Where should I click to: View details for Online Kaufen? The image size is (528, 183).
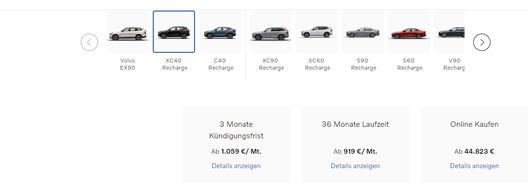pos(475,166)
